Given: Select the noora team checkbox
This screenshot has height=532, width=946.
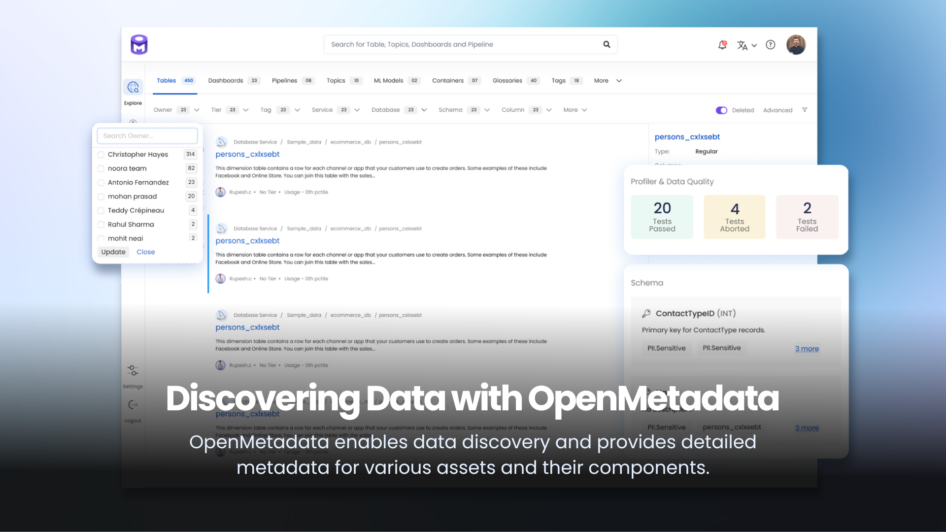Looking at the screenshot, I should [101, 168].
